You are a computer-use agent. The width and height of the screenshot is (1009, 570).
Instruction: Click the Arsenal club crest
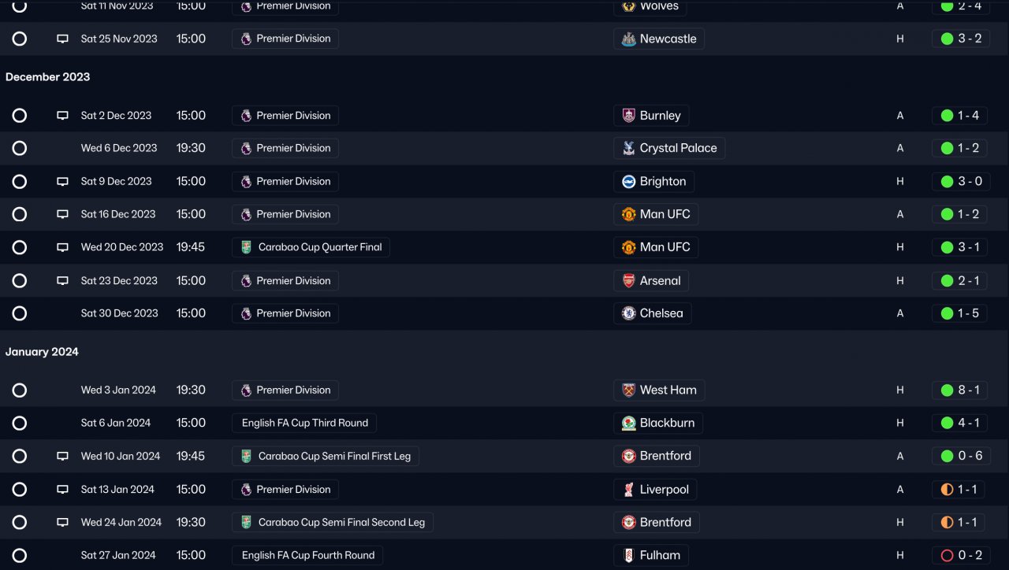click(628, 281)
